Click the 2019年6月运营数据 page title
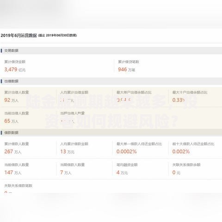This screenshot has width=222, height=222. click(18, 36)
